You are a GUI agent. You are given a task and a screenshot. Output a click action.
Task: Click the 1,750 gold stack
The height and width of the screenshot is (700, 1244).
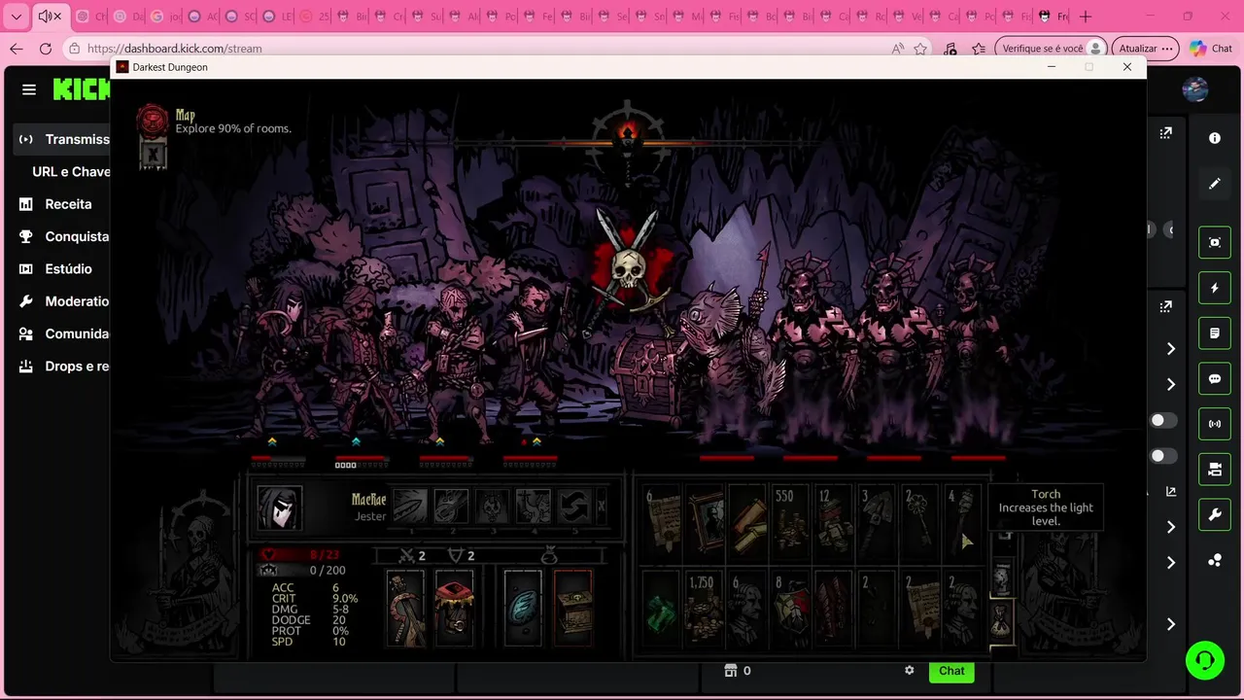pyautogui.click(x=706, y=609)
